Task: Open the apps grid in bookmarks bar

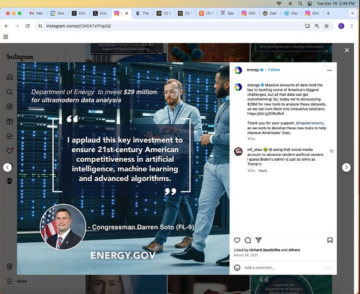Action: pos(6,37)
